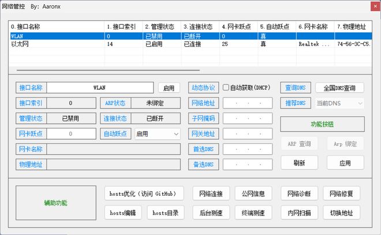Run 网络修复

click(341, 193)
